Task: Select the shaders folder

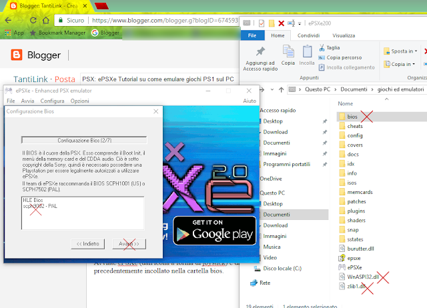Action: pos(352,221)
